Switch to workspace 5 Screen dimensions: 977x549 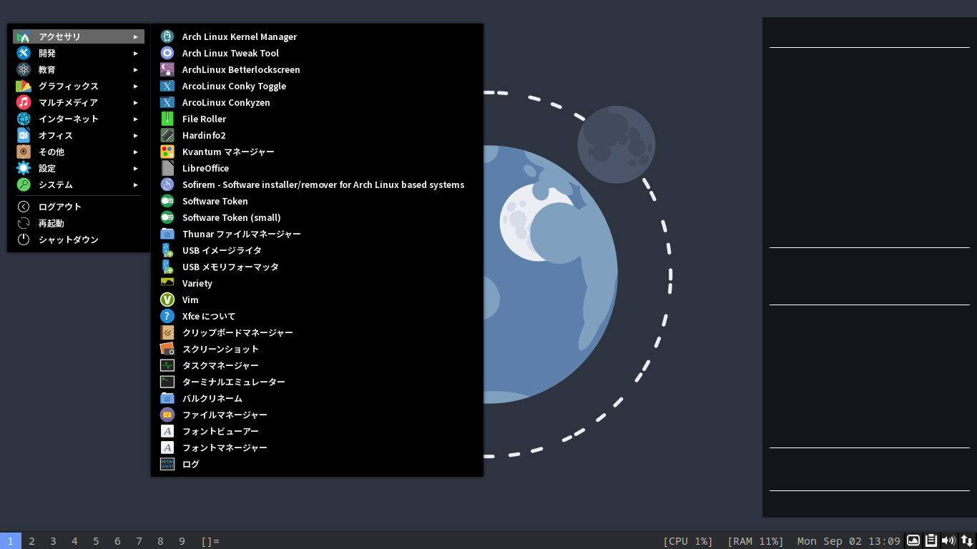click(96, 541)
